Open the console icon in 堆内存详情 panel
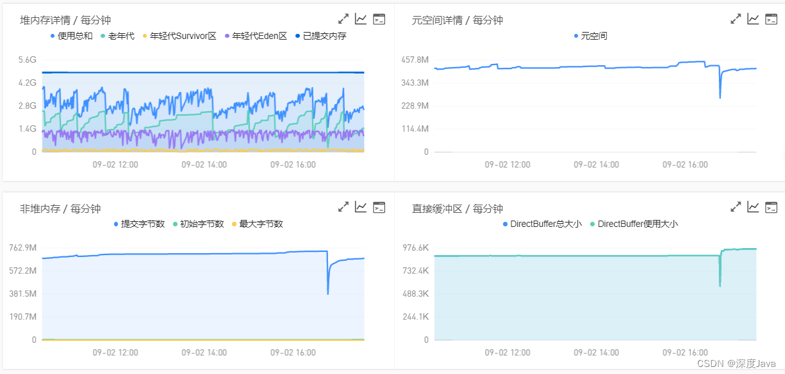785x374 pixels. click(379, 19)
